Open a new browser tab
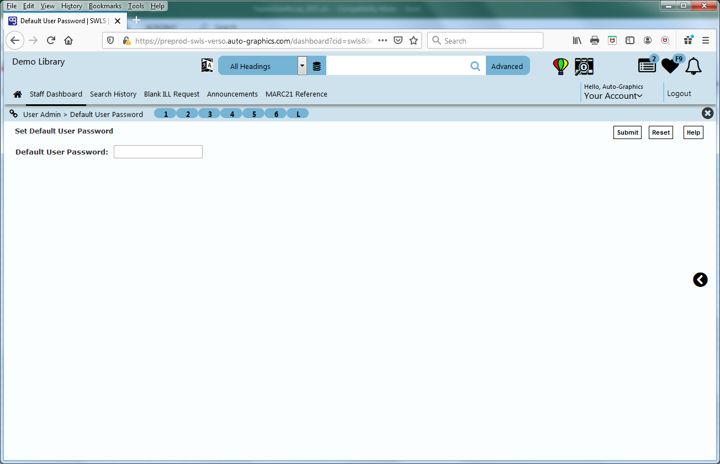This screenshot has height=464, width=720. coord(136,20)
